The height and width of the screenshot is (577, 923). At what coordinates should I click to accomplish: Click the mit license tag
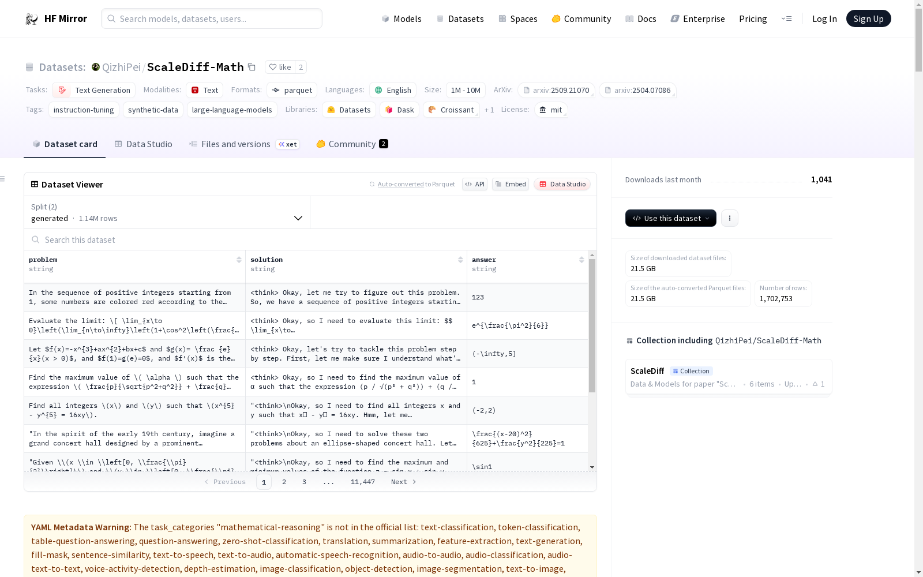coord(551,110)
